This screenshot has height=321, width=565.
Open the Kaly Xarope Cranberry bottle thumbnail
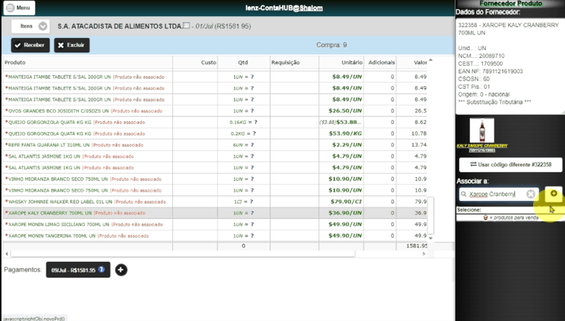coord(482,131)
